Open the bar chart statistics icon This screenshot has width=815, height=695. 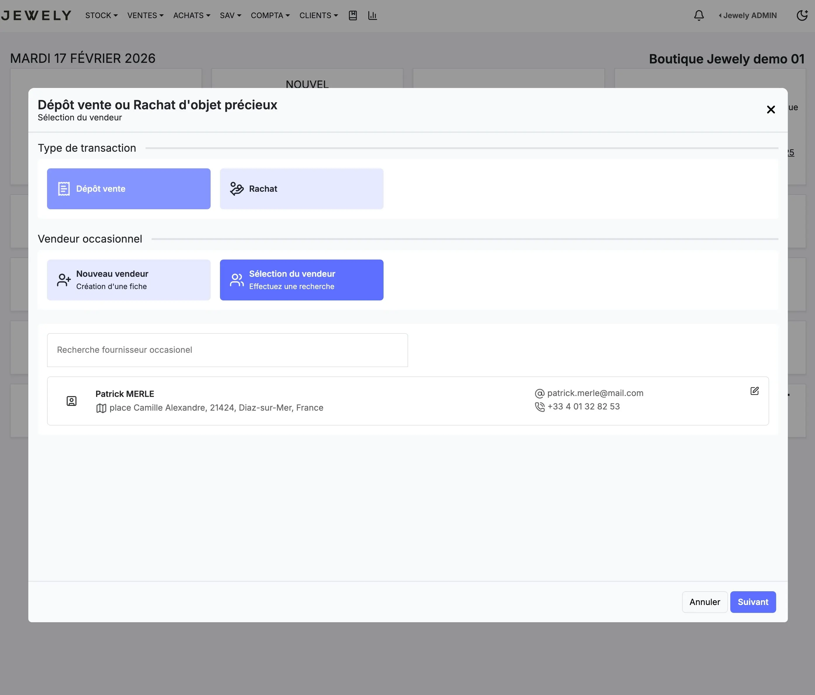[372, 15]
